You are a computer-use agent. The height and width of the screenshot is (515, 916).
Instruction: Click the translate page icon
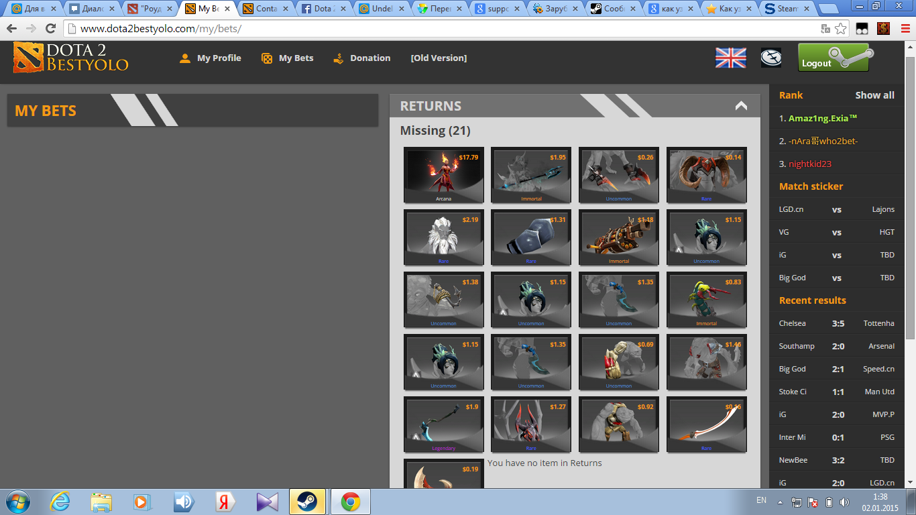826,29
